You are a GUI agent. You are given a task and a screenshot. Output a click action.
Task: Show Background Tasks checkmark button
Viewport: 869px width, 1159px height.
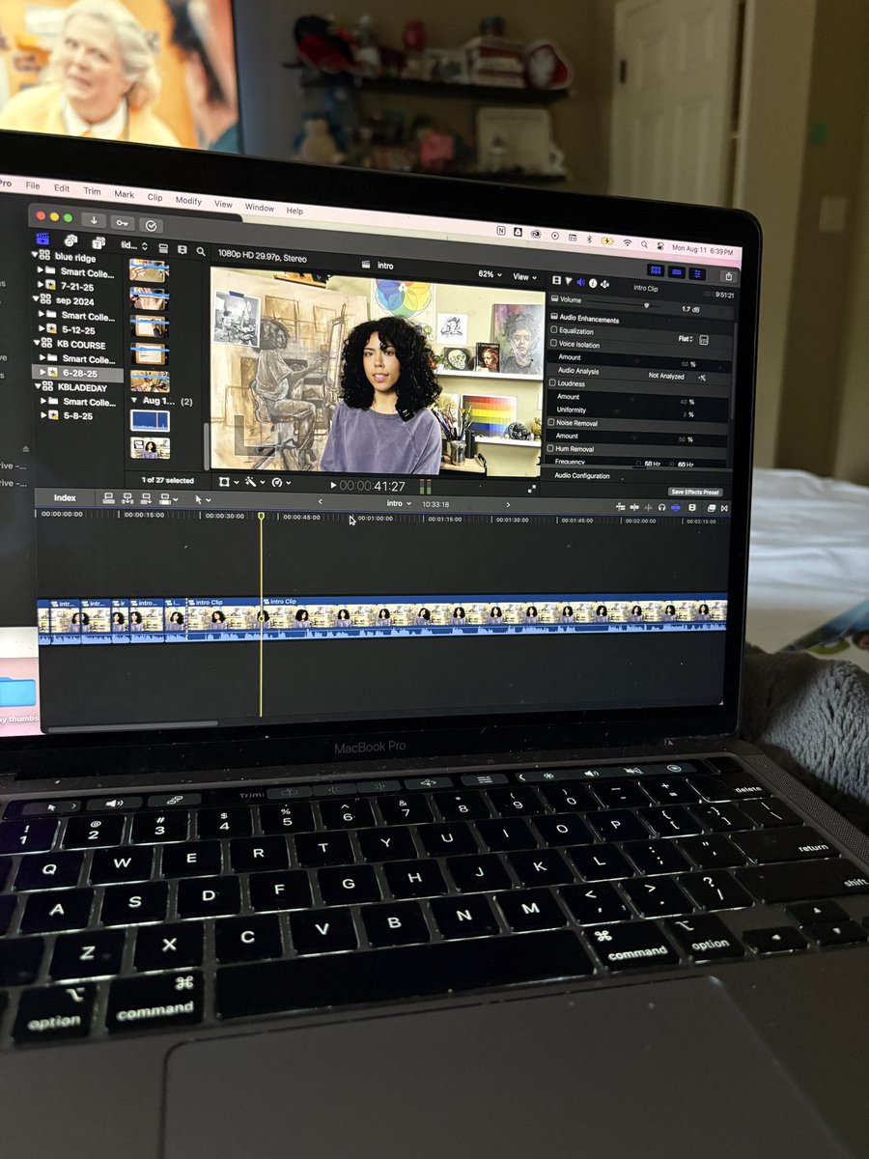point(151,225)
